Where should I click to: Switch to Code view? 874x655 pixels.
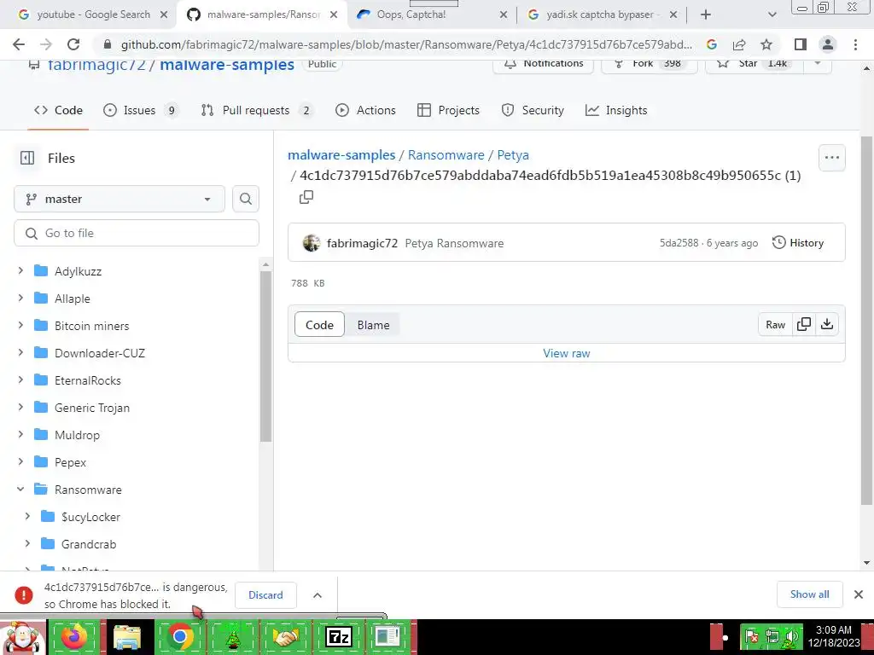point(319,325)
